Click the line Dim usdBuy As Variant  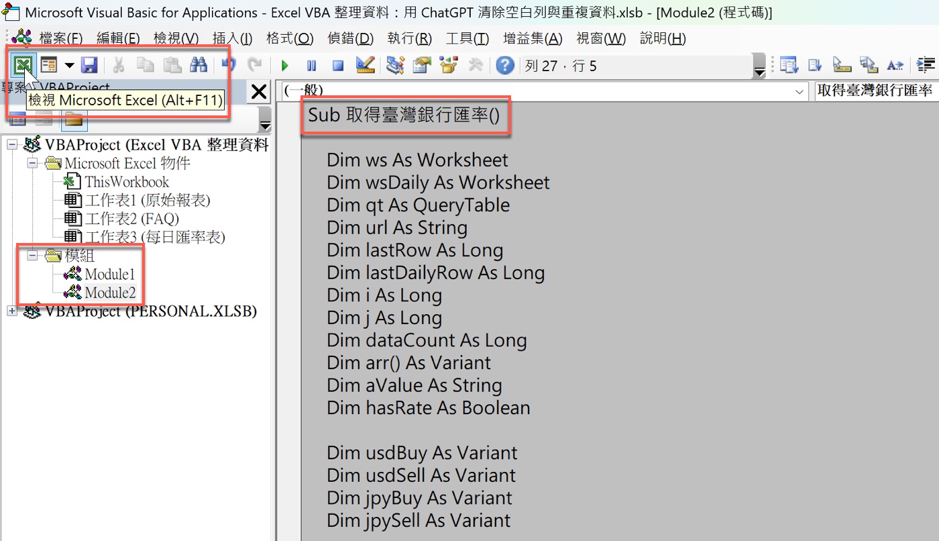click(x=422, y=453)
